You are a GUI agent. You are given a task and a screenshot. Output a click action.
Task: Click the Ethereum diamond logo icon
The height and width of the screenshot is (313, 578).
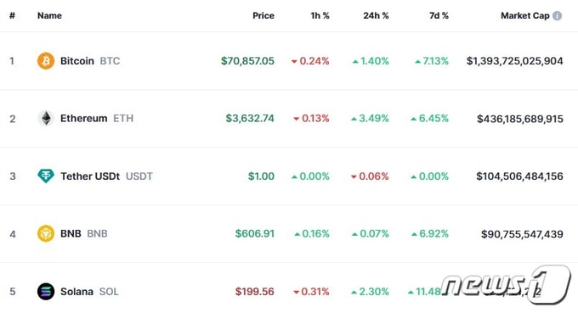pyautogui.click(x=46, y=119)
